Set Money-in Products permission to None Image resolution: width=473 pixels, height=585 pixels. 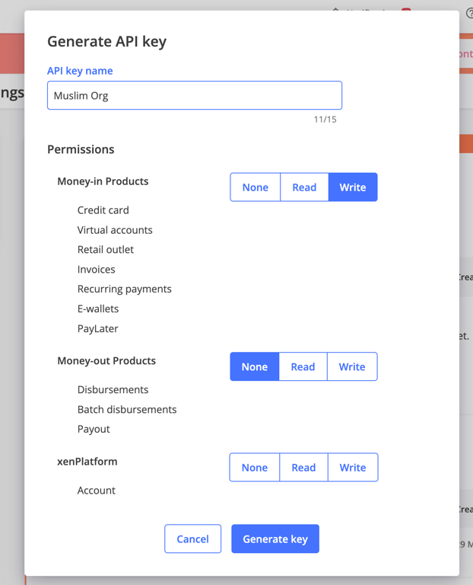[x=256, y=187]
